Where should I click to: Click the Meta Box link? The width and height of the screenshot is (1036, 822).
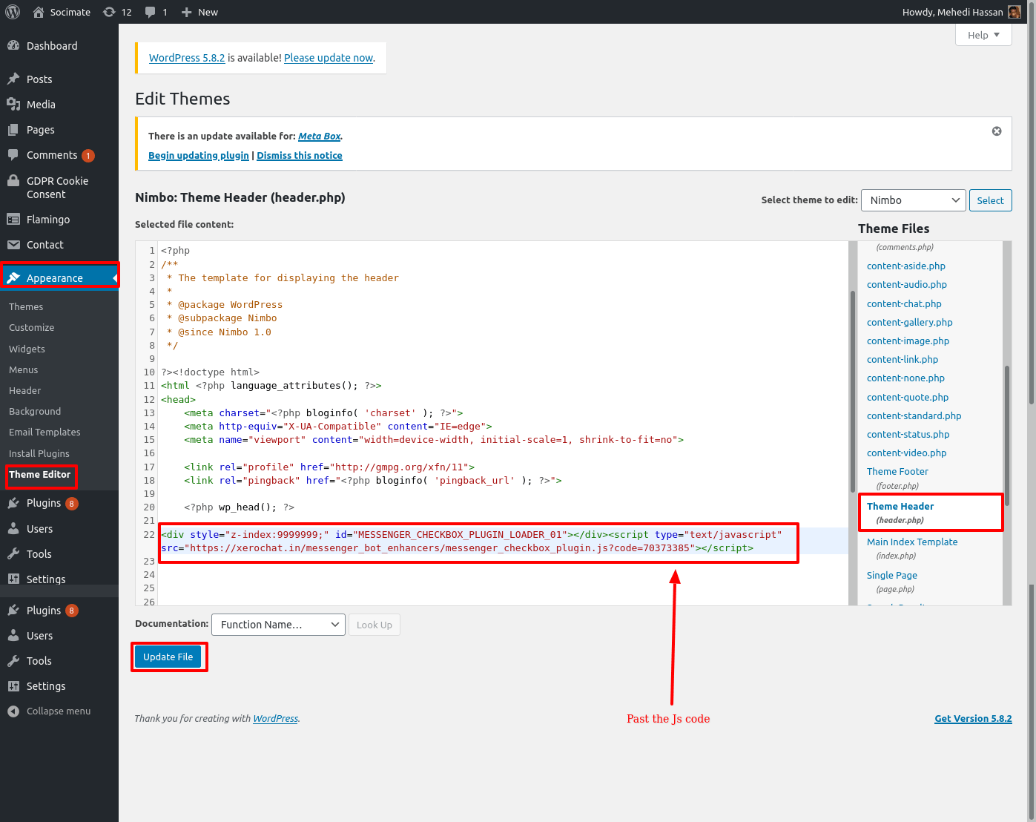coord(319,136)
